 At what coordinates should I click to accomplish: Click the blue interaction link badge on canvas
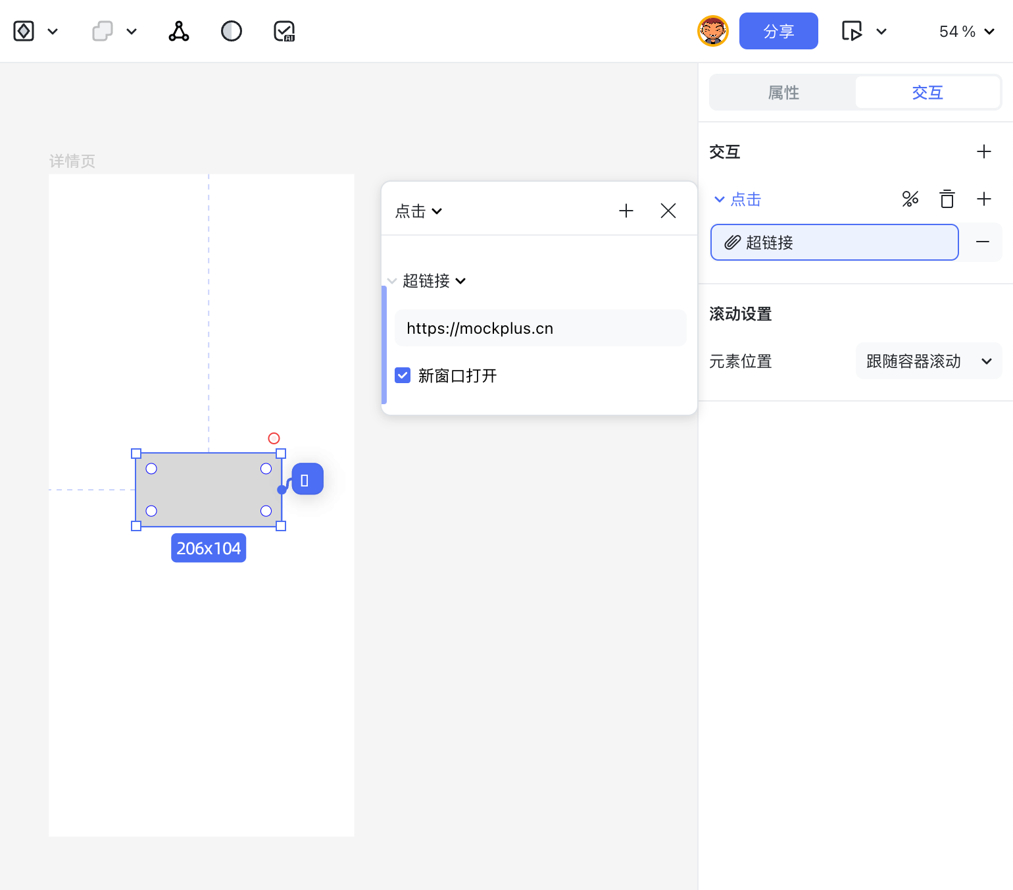click(307, 479)
